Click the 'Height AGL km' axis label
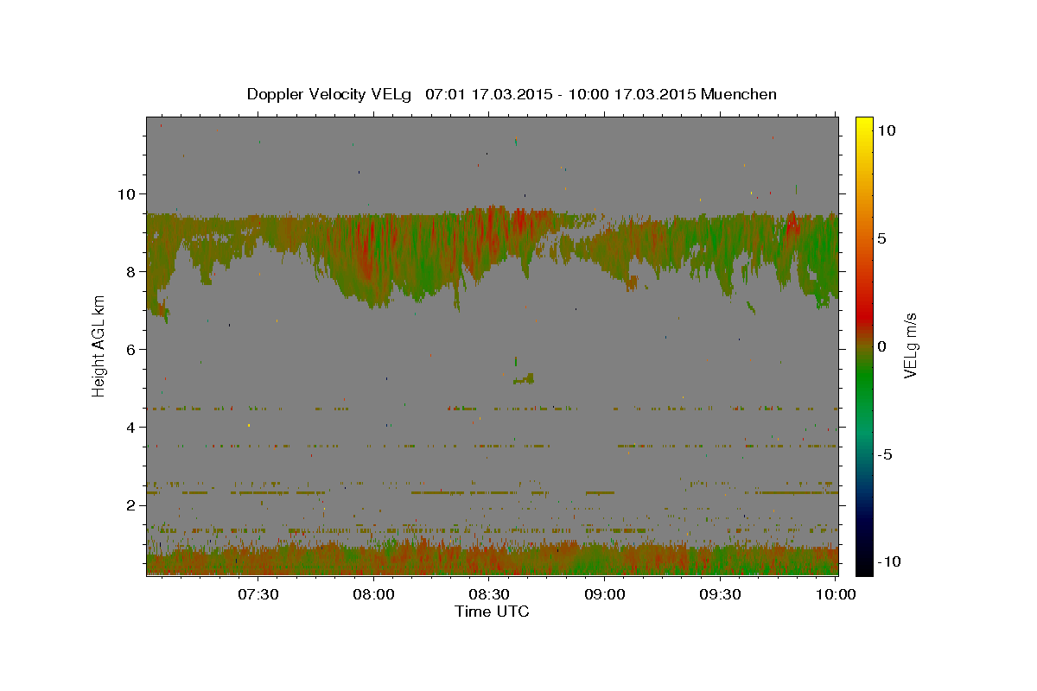The height and width of the screenshot is (691, 1037). (99, 345)
